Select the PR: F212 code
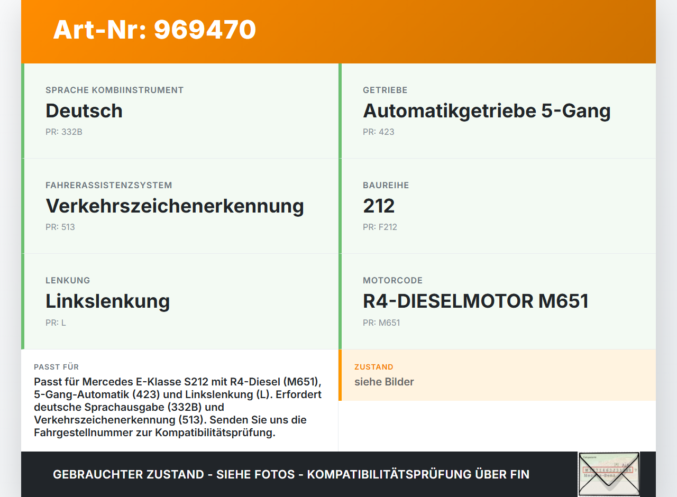Image resolution: width=677 pixels, height=497 pixels. (380, 227)
